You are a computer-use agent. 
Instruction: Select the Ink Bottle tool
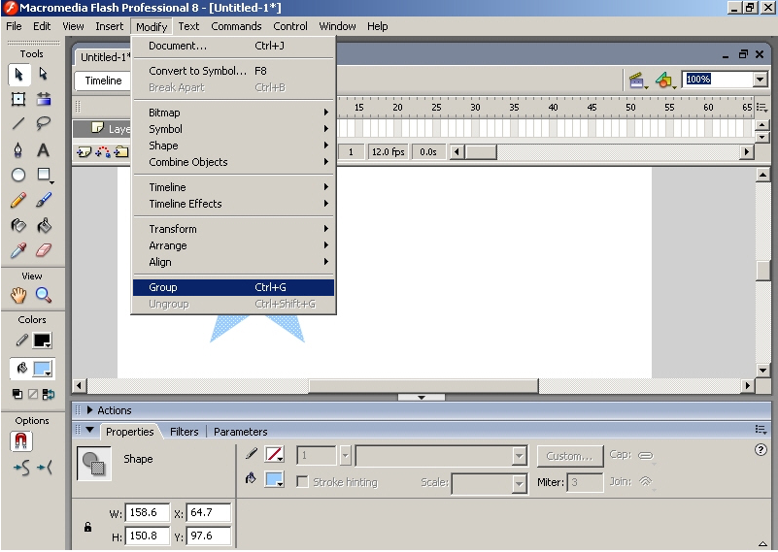click(x=18, y=225)
